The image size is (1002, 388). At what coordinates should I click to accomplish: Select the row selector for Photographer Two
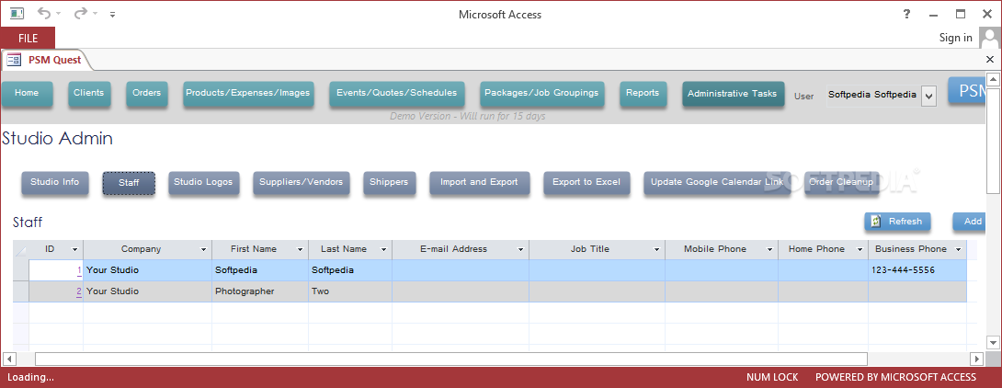coord(20,291)
